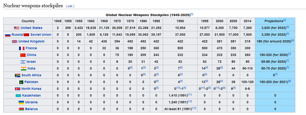Select the value 18,638 in 1960 column
The image size is (306, 115).
91,28
